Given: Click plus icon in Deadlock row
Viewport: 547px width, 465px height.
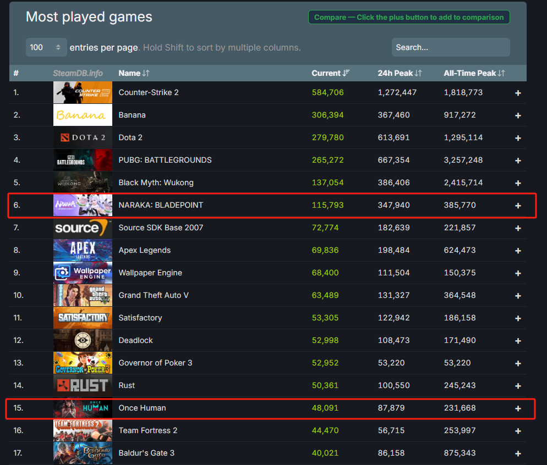Looking at the screenshot, I should [518, 341].
